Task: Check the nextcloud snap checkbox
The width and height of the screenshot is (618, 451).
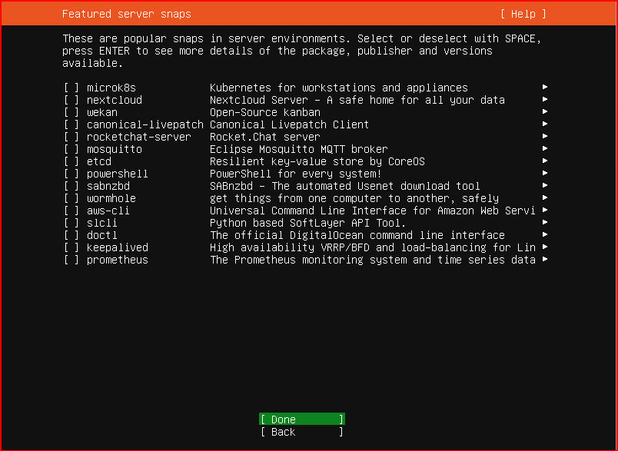Action: tap(71, 100)
